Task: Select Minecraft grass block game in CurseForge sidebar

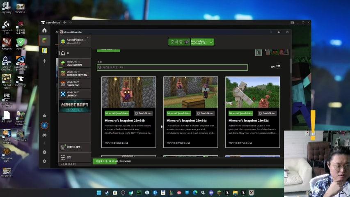Action: [44, 41]
